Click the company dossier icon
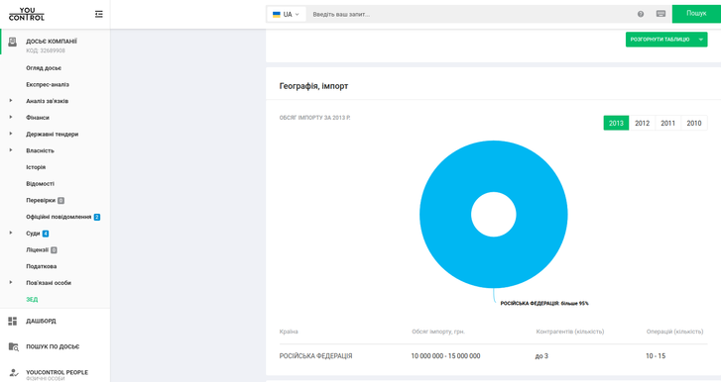 tap(13, 42)
